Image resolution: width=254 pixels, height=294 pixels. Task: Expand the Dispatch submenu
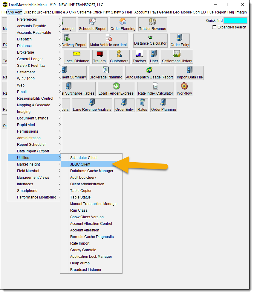(x=24, y=39)
